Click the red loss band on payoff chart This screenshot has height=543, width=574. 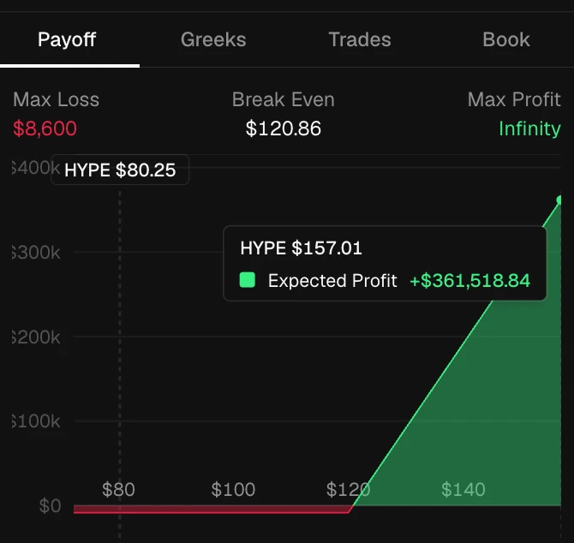(212, 509)
